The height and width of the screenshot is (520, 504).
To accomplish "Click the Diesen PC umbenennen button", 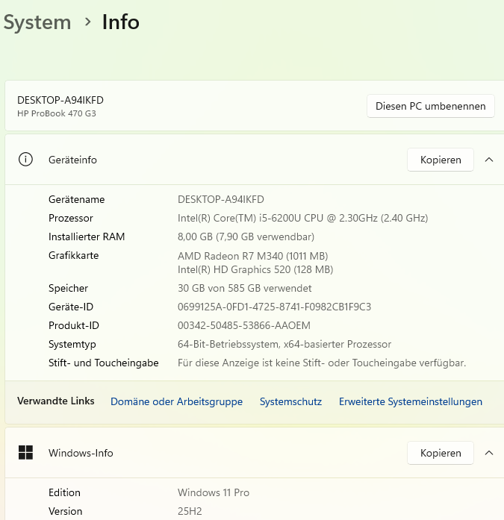I will [x=430, y=106].
